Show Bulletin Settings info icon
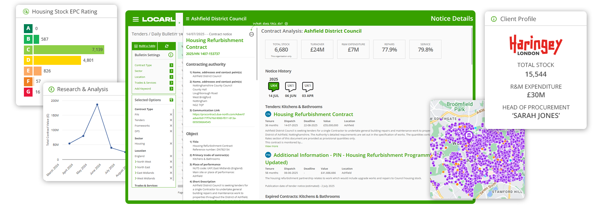Image resolution: width=596 pixels, height=208 pixels. 171,55
